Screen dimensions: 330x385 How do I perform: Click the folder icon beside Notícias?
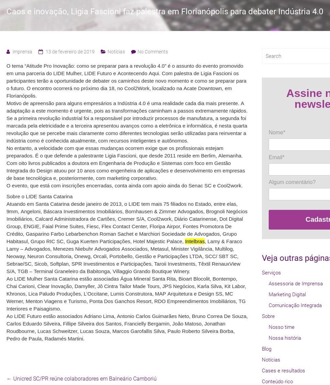pos(103,52)
